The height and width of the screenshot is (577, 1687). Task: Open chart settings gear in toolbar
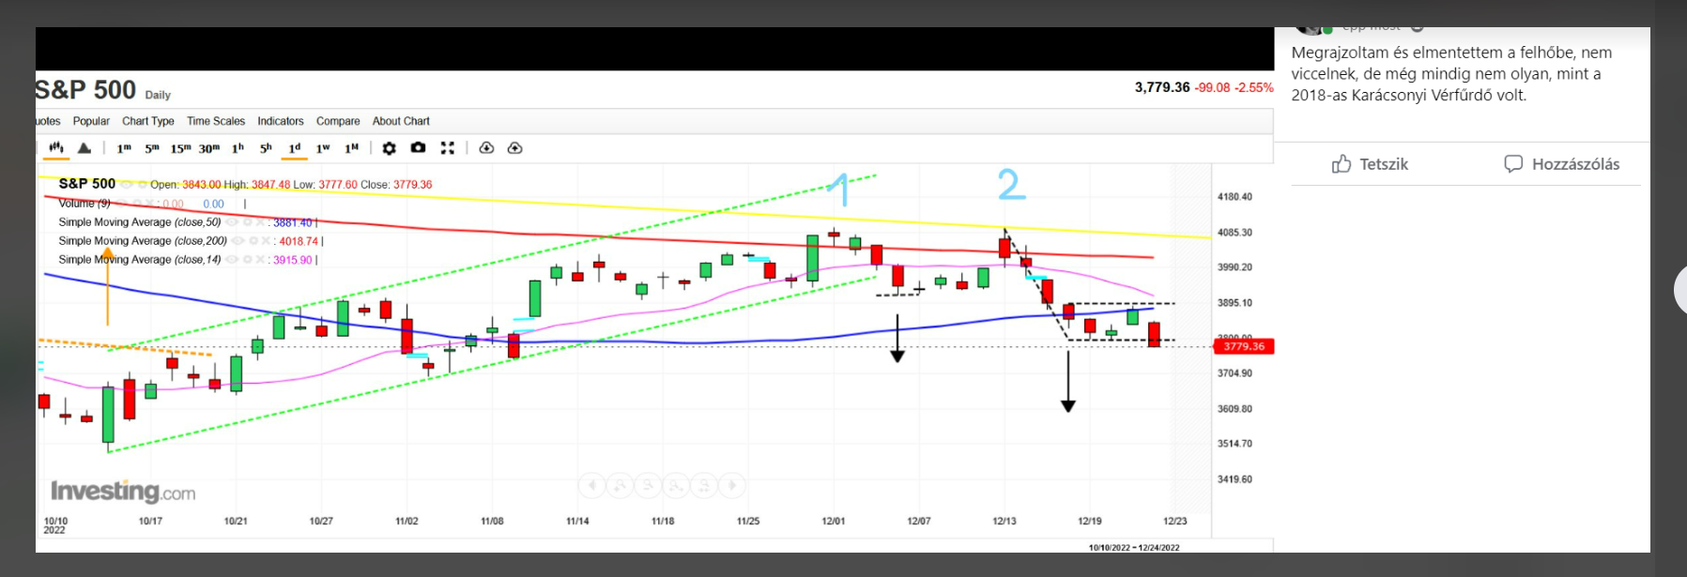pos(390,148)
